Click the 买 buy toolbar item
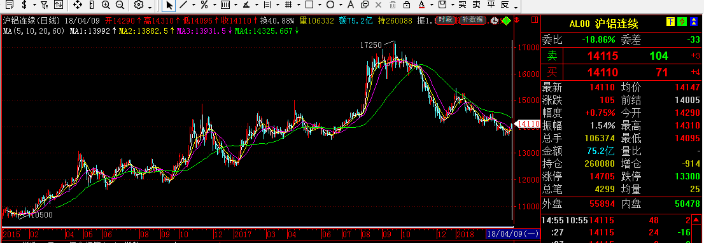 [x=463, y=5]
